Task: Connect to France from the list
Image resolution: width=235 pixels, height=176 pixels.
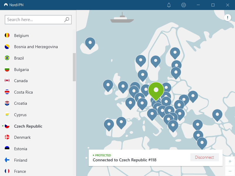Action: click(x=20, y=171)
